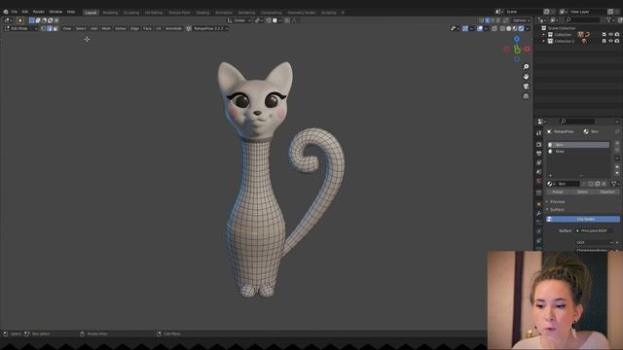Viewport: 623px width, 350px height.
Task: Open the Edit Mode dropdown
Action: click(20, 28)
